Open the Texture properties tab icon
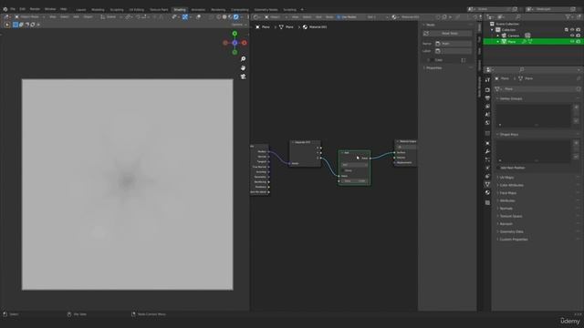 point(487,202)
